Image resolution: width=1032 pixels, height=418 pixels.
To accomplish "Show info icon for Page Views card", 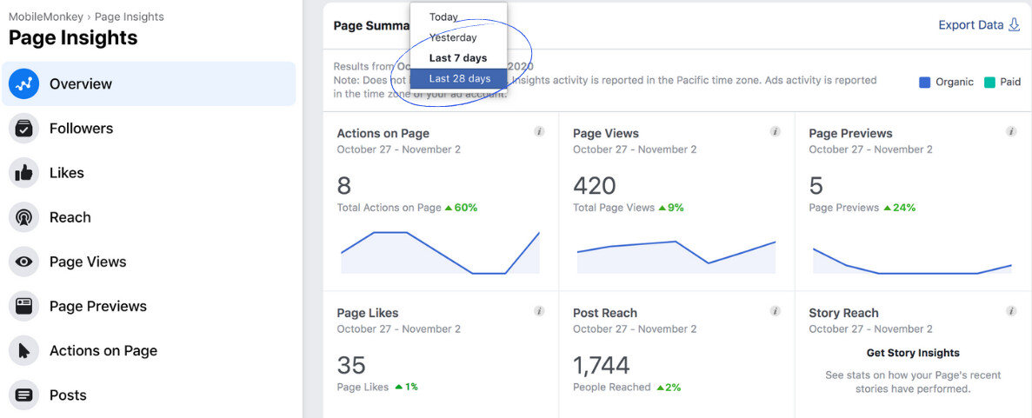I will click(x=776, y=131).
